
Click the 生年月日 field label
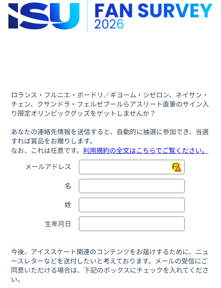[x=58, y=224]
